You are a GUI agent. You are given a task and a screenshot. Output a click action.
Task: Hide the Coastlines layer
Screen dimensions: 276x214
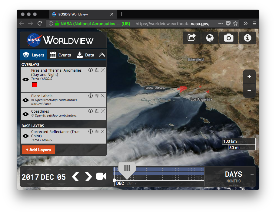25,114
